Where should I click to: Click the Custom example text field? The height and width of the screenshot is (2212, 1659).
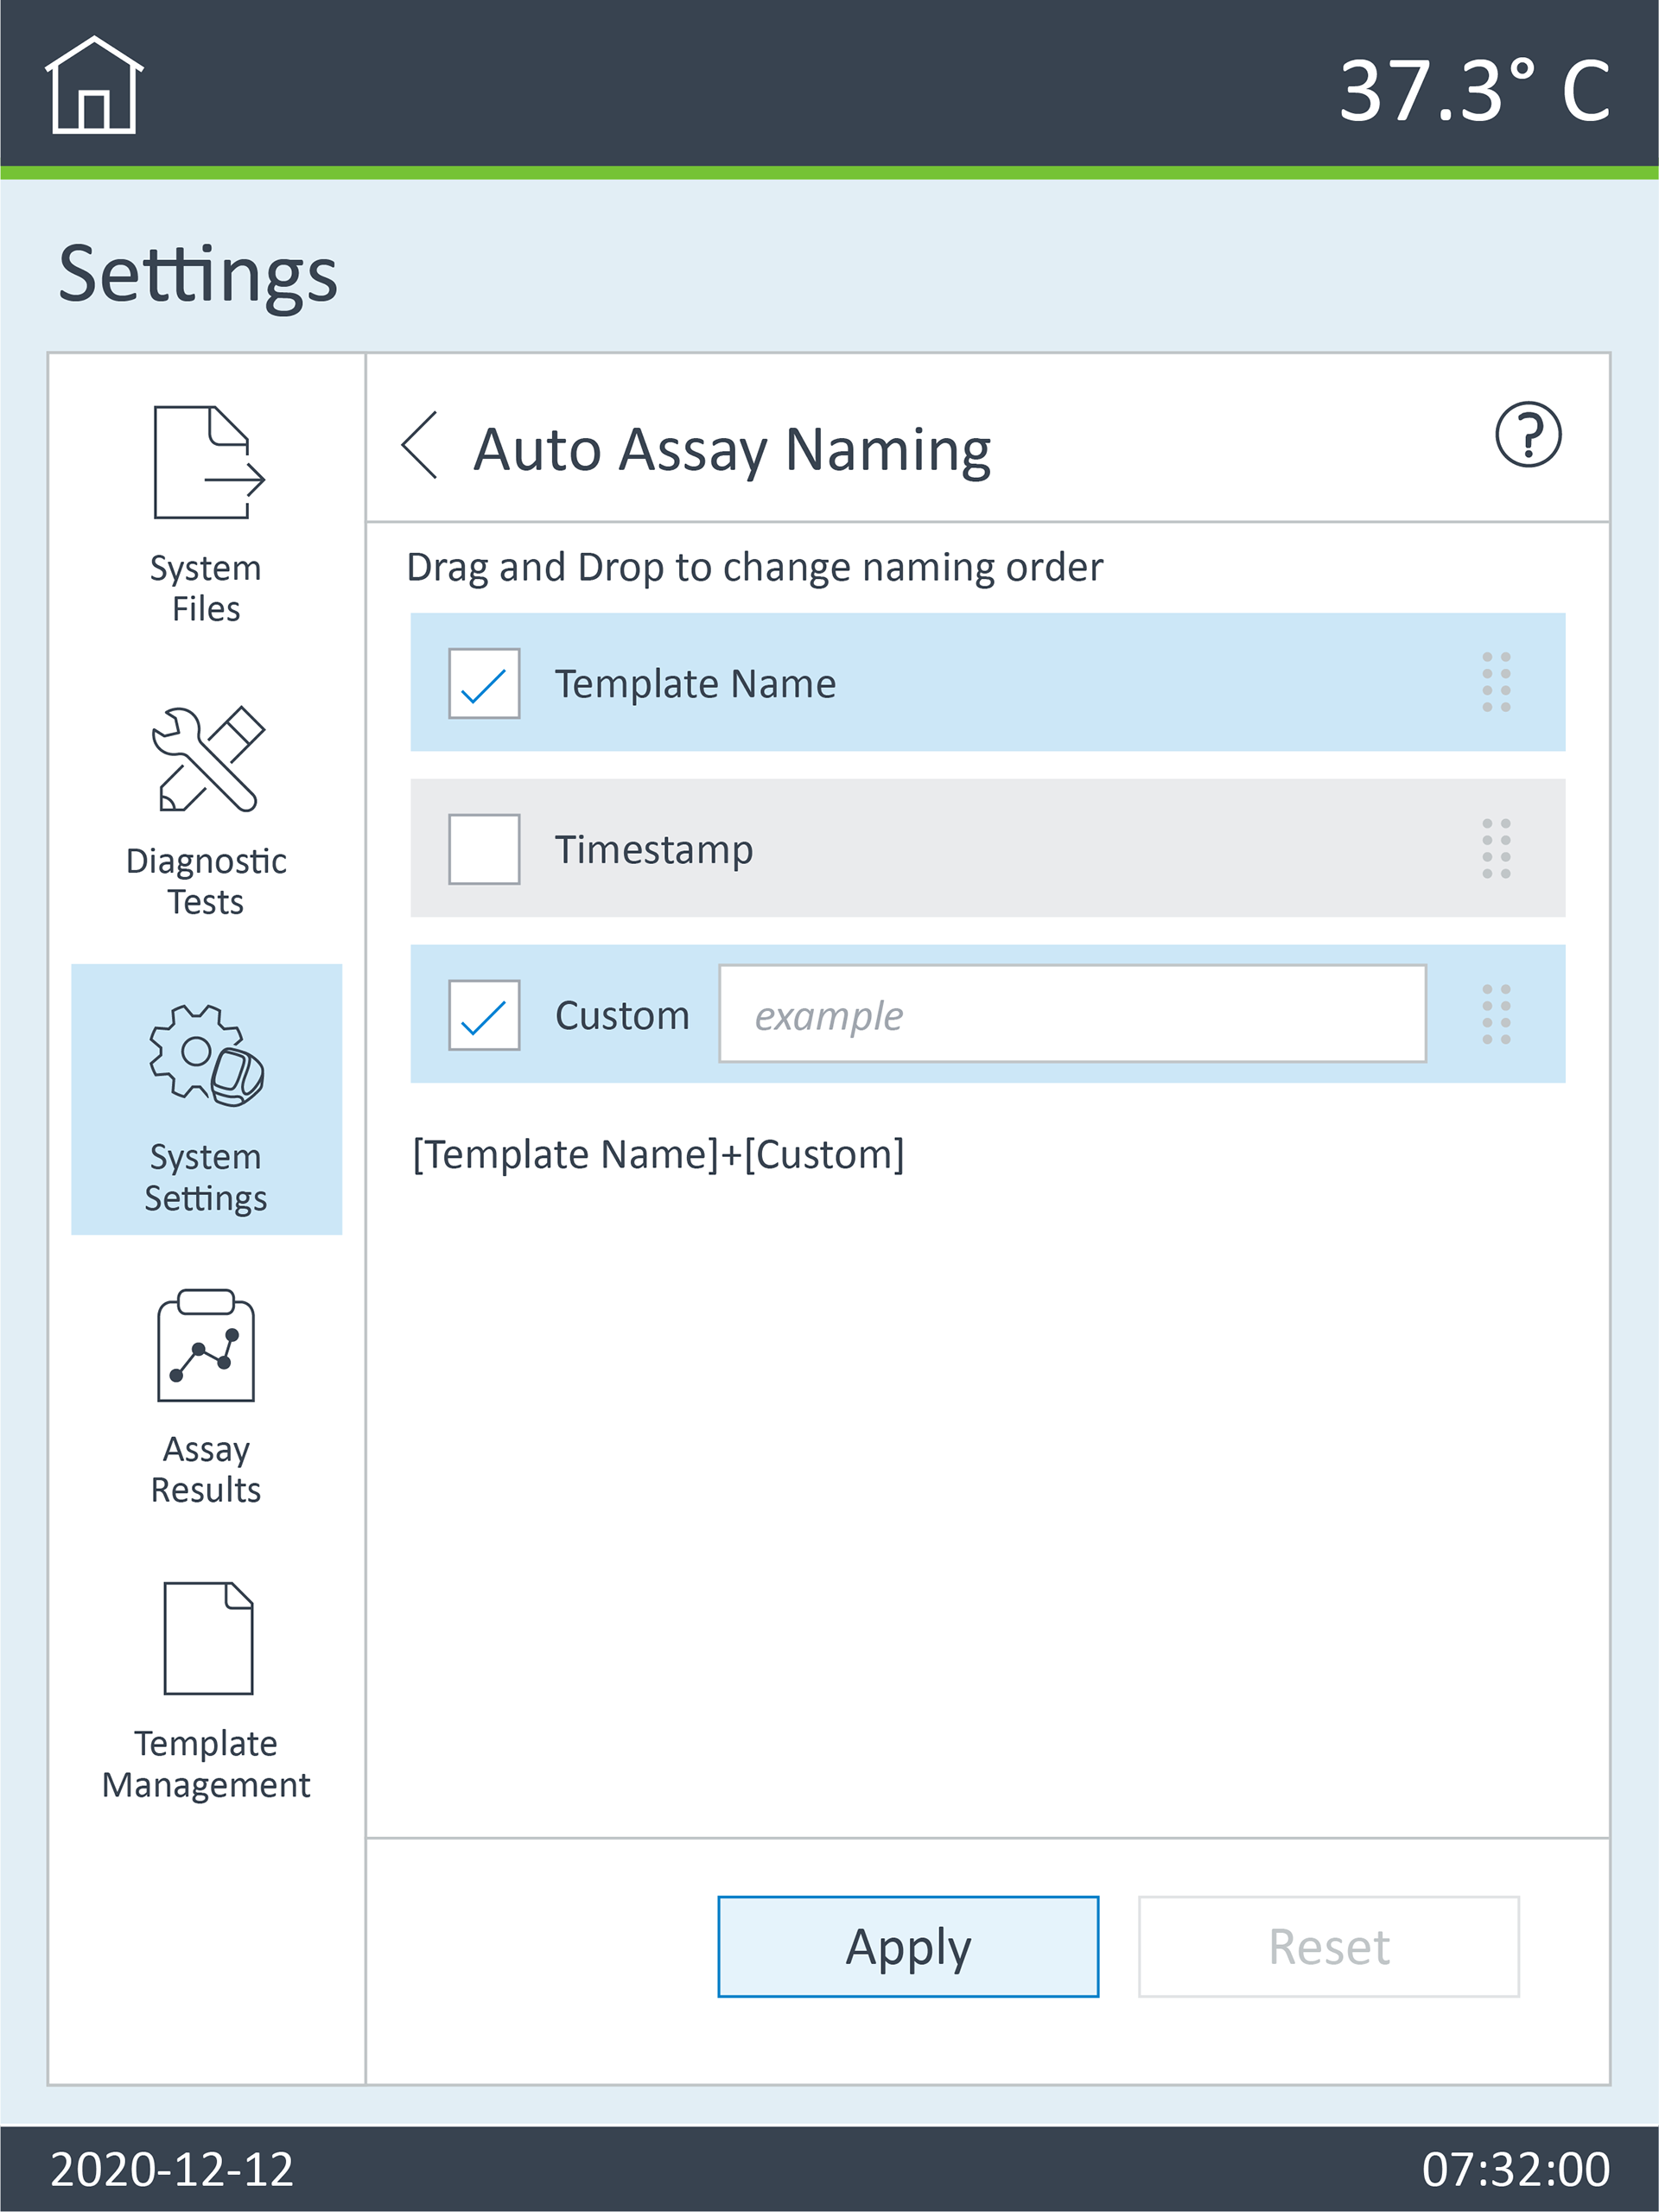[1072, 1014]
